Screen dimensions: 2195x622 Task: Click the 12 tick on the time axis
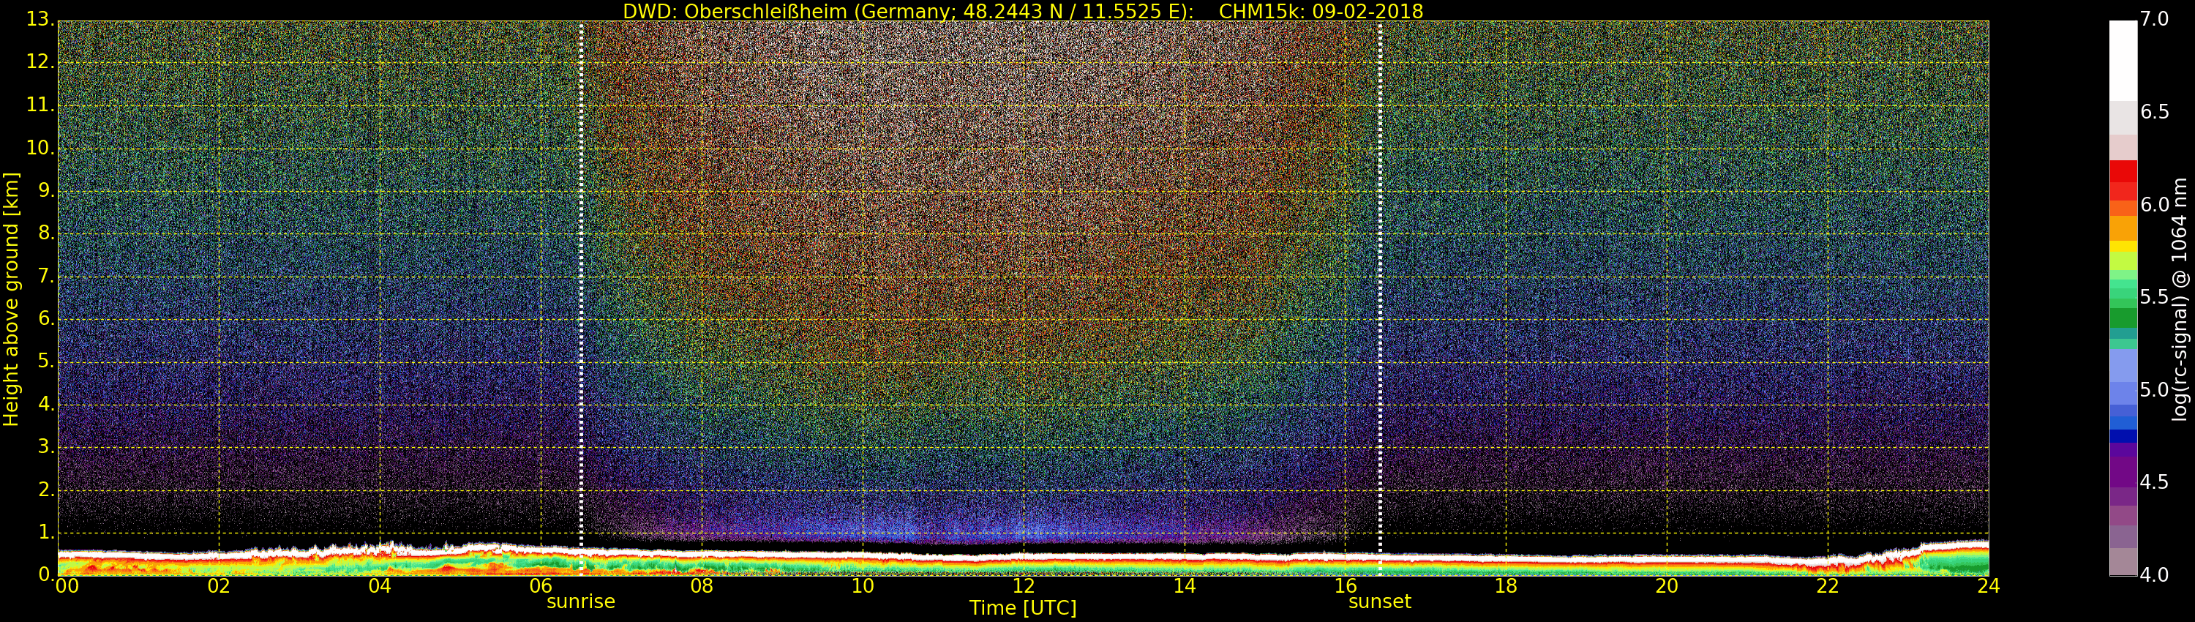pyautogui.click(x=1023, y=586)
